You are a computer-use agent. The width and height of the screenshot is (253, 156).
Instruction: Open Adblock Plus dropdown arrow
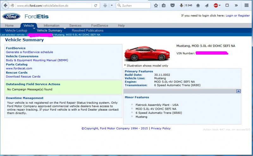pyautogui.click(x=220, y=5)
